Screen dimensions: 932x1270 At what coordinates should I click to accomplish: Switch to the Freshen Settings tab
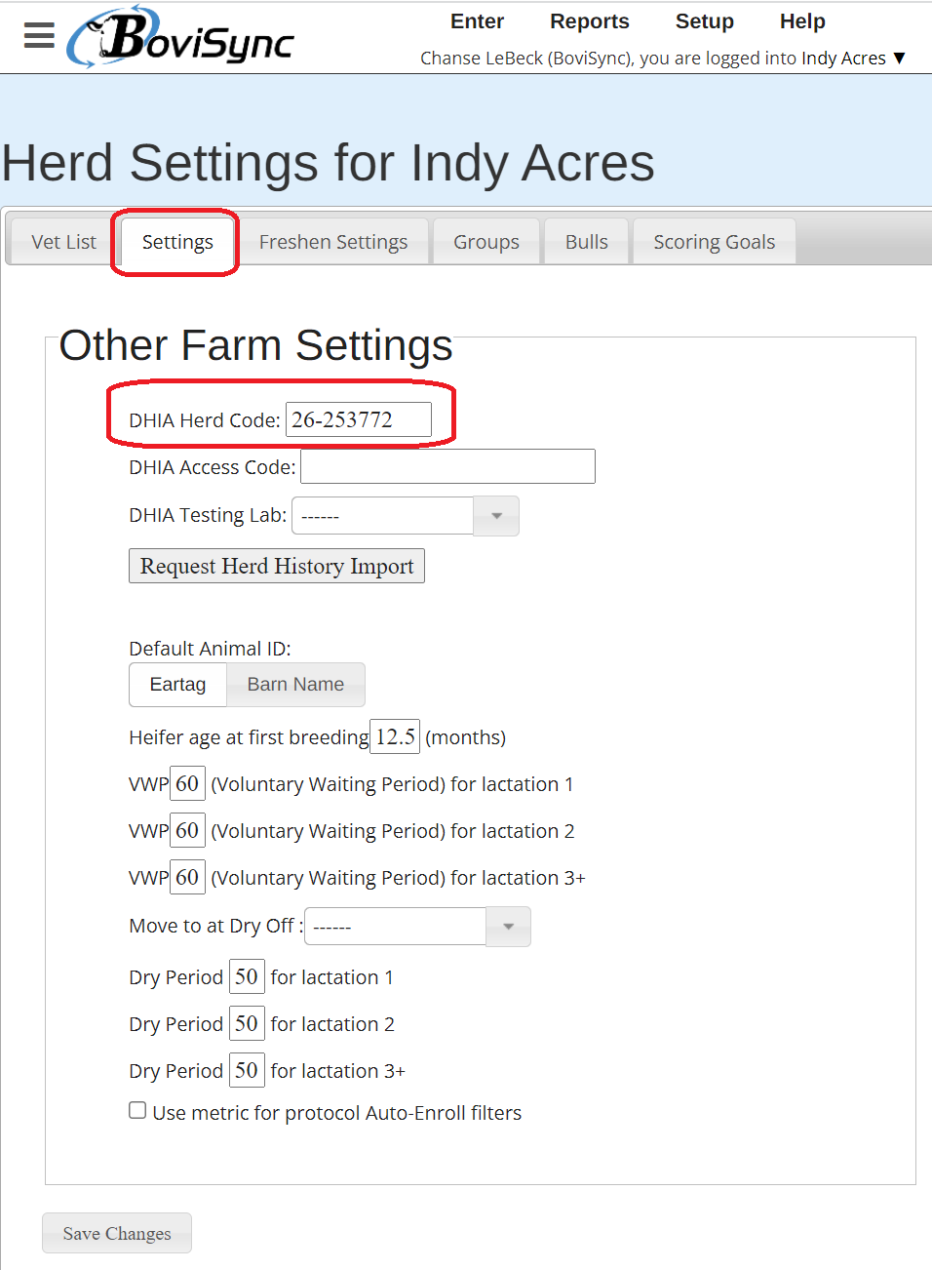click(333, 242)
